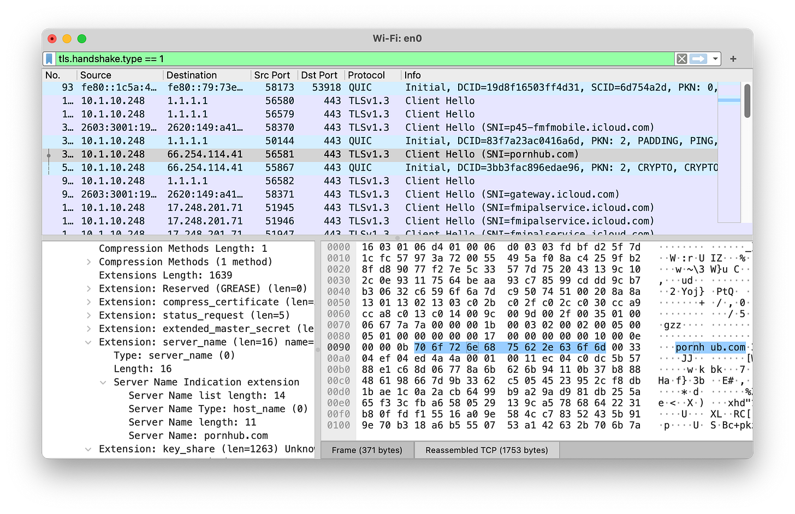Select the Client Hello row with source port 56582

(x=380, y=181)
